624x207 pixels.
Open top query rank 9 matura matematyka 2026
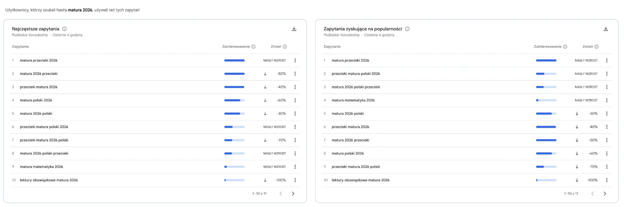pos(42,167)
